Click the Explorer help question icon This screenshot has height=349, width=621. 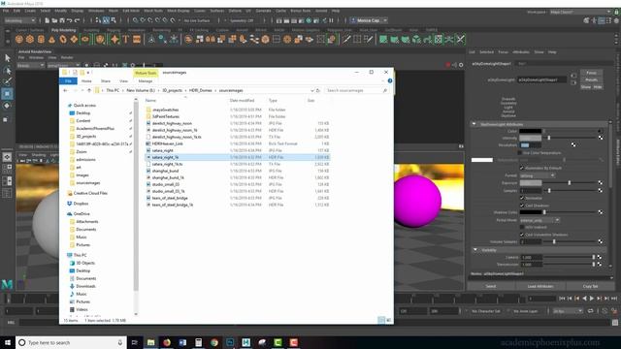click(390, 80)
